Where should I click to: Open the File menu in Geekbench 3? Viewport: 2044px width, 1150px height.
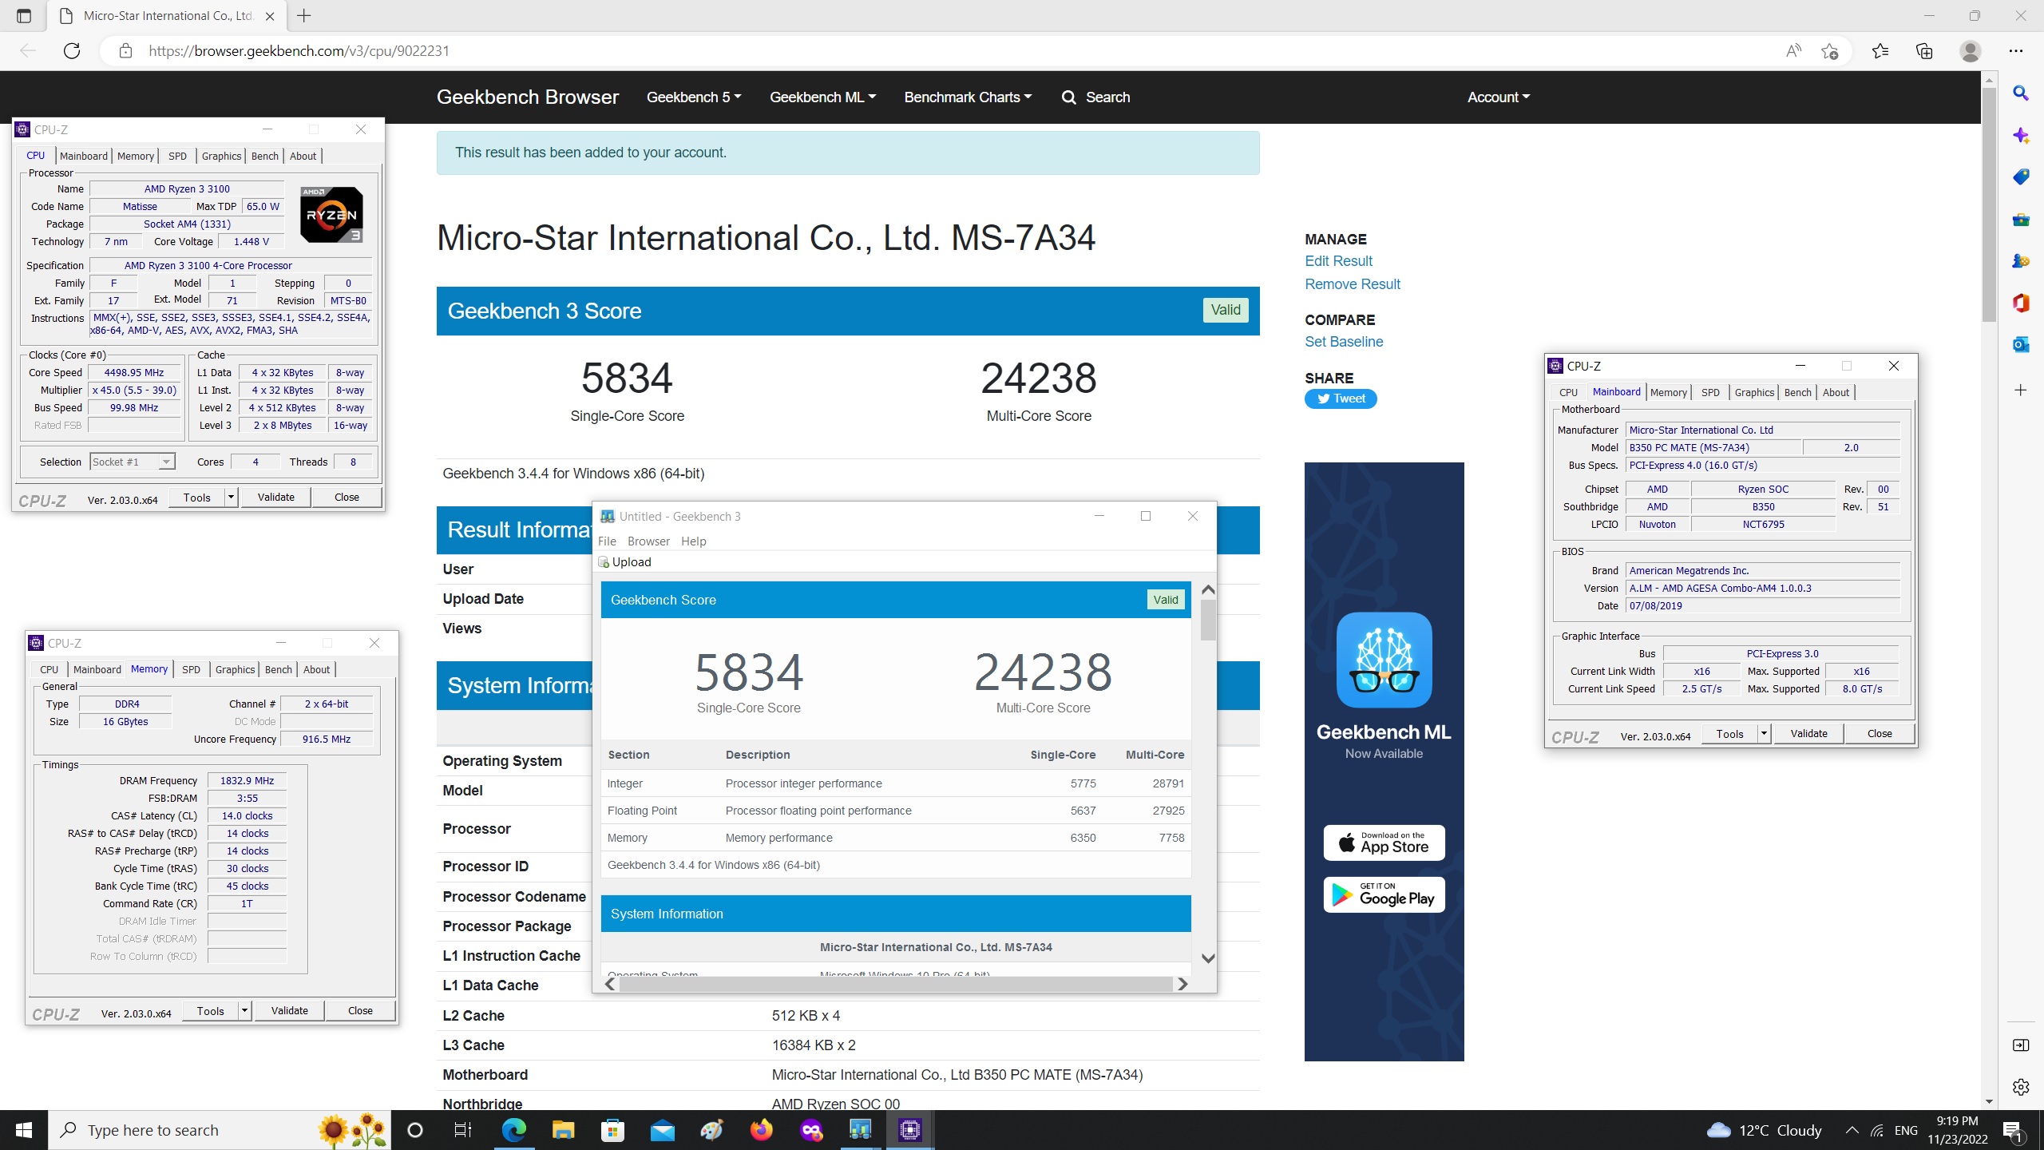607,541
